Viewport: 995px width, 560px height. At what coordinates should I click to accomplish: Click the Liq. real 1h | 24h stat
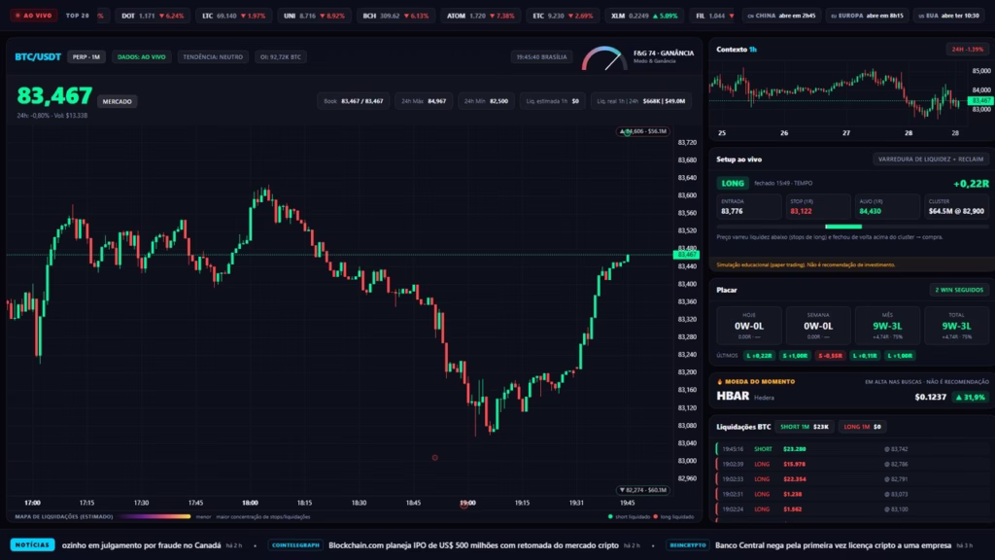coord(641,101)
